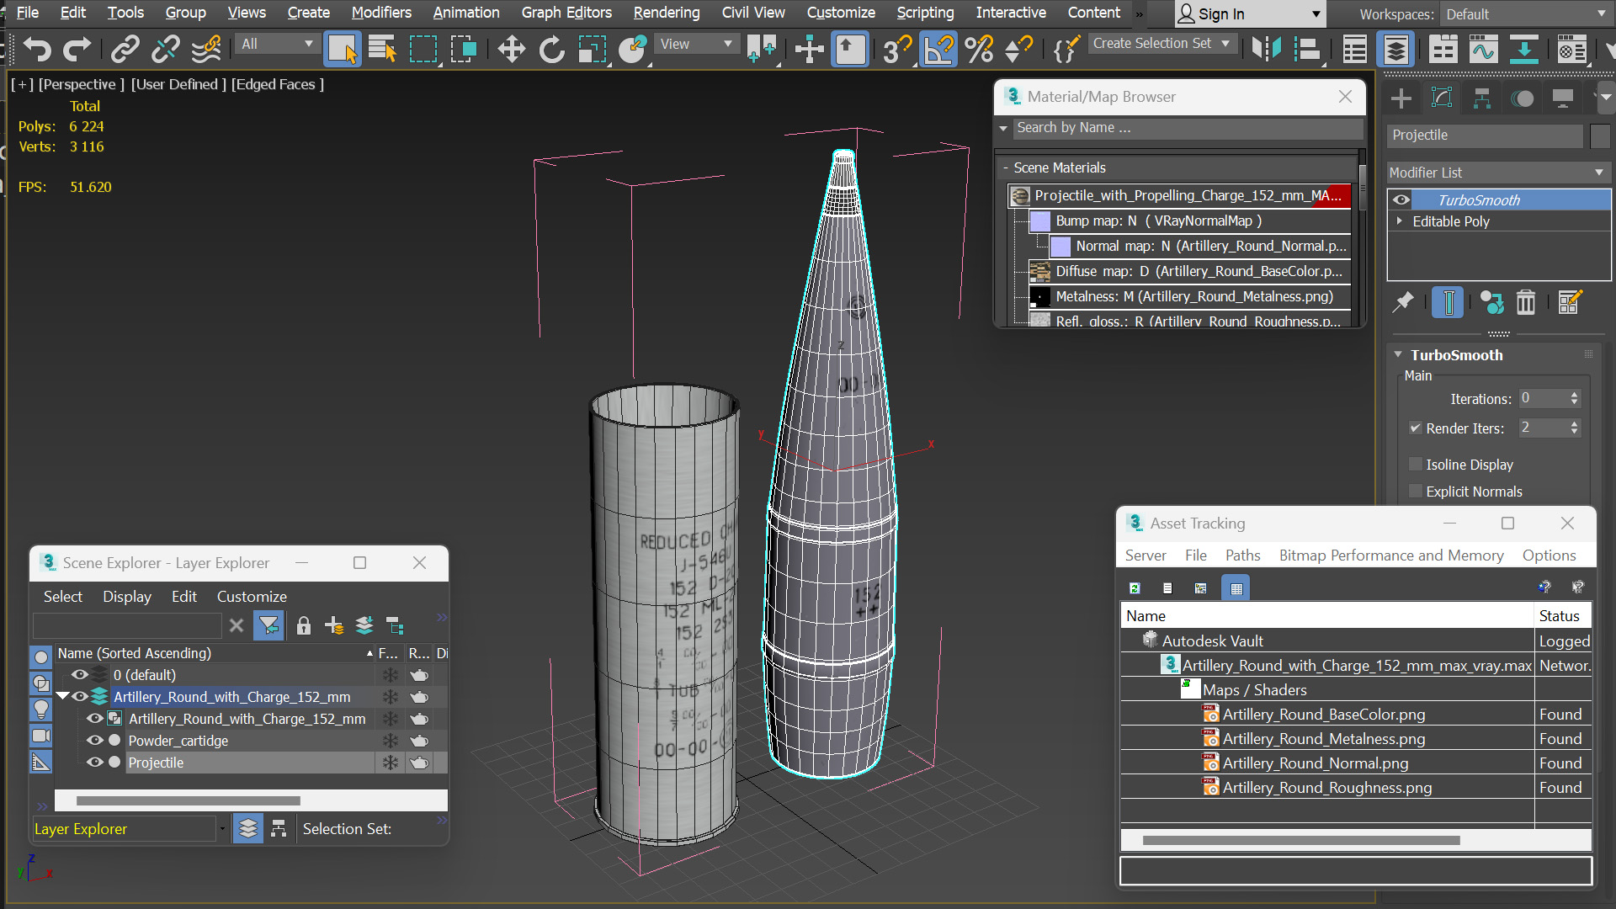This screenshot has width=1616, height=909.
Task: Open the Create panel plus tab
Action: (x=1401, y=99)
